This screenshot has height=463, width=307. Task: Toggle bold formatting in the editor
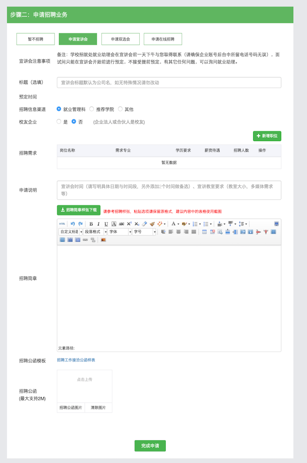91,224
